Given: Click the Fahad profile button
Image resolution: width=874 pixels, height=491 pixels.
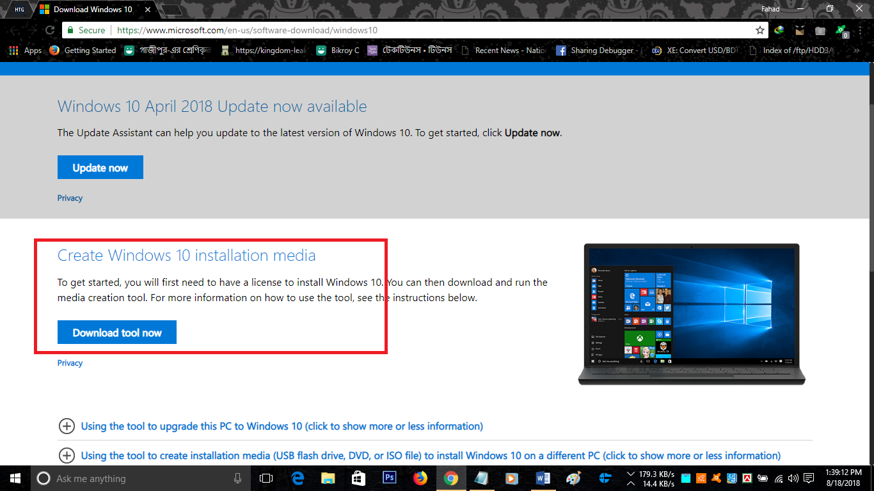Looking at the screenshot, I should (x=770, y=9).
